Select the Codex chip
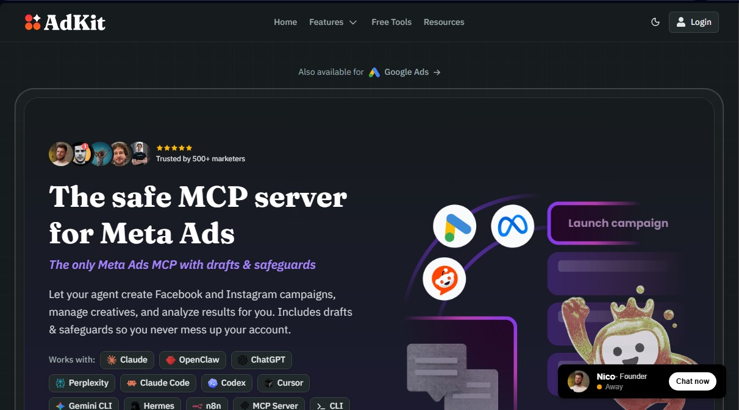The height and width of the screenshot is (410, 739). pos(227,383)
